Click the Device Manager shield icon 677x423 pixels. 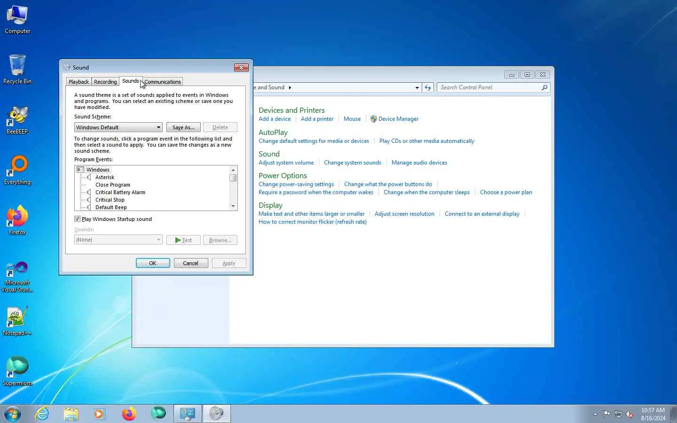click(374, 119)
